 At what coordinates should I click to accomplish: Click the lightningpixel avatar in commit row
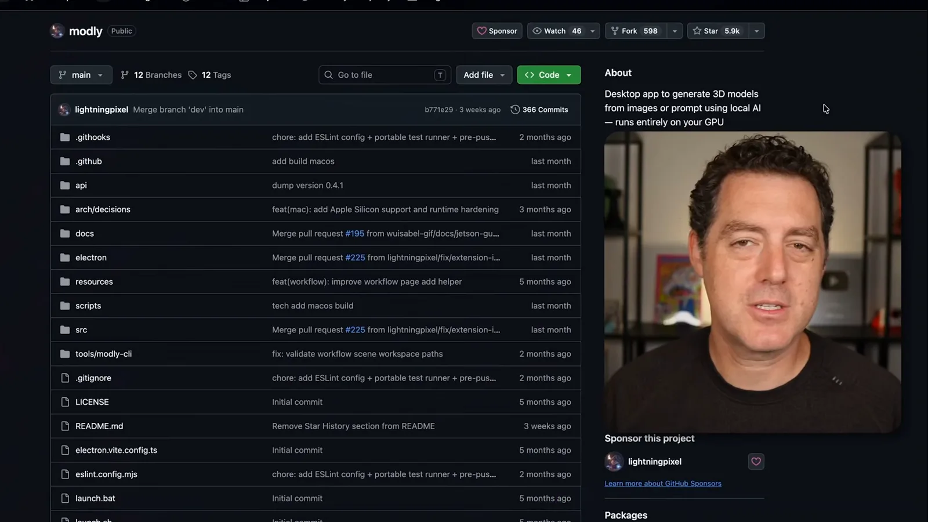tap(64, 110)
